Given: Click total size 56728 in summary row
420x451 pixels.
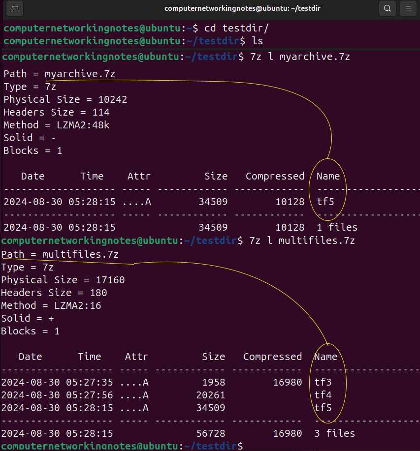Looking at the screenshot, I should (x=211, y=433).
